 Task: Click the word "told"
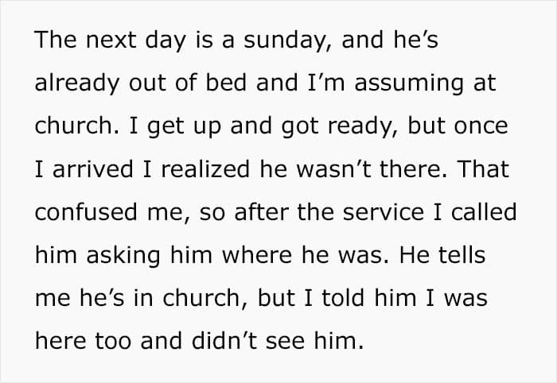pos(343,297)
